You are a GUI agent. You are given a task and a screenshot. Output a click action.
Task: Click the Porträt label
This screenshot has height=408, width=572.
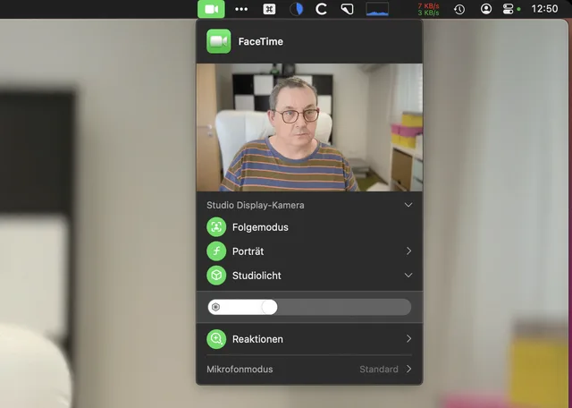248,251
